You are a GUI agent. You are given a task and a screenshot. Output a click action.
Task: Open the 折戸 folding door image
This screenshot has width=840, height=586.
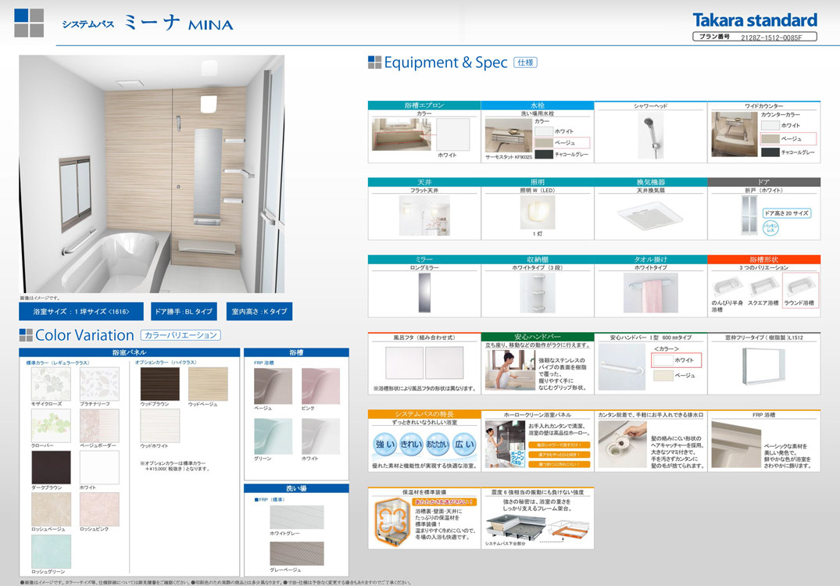coord(749,216)
